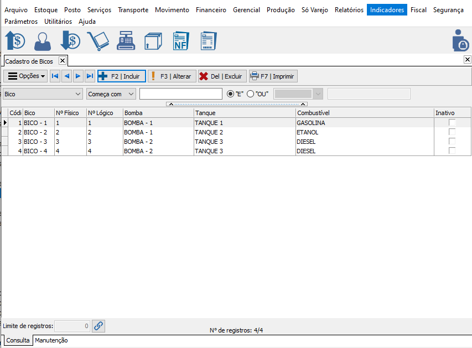472x348 pixels.
Task: Open the Financeiro menu
Action: point(211,10)
